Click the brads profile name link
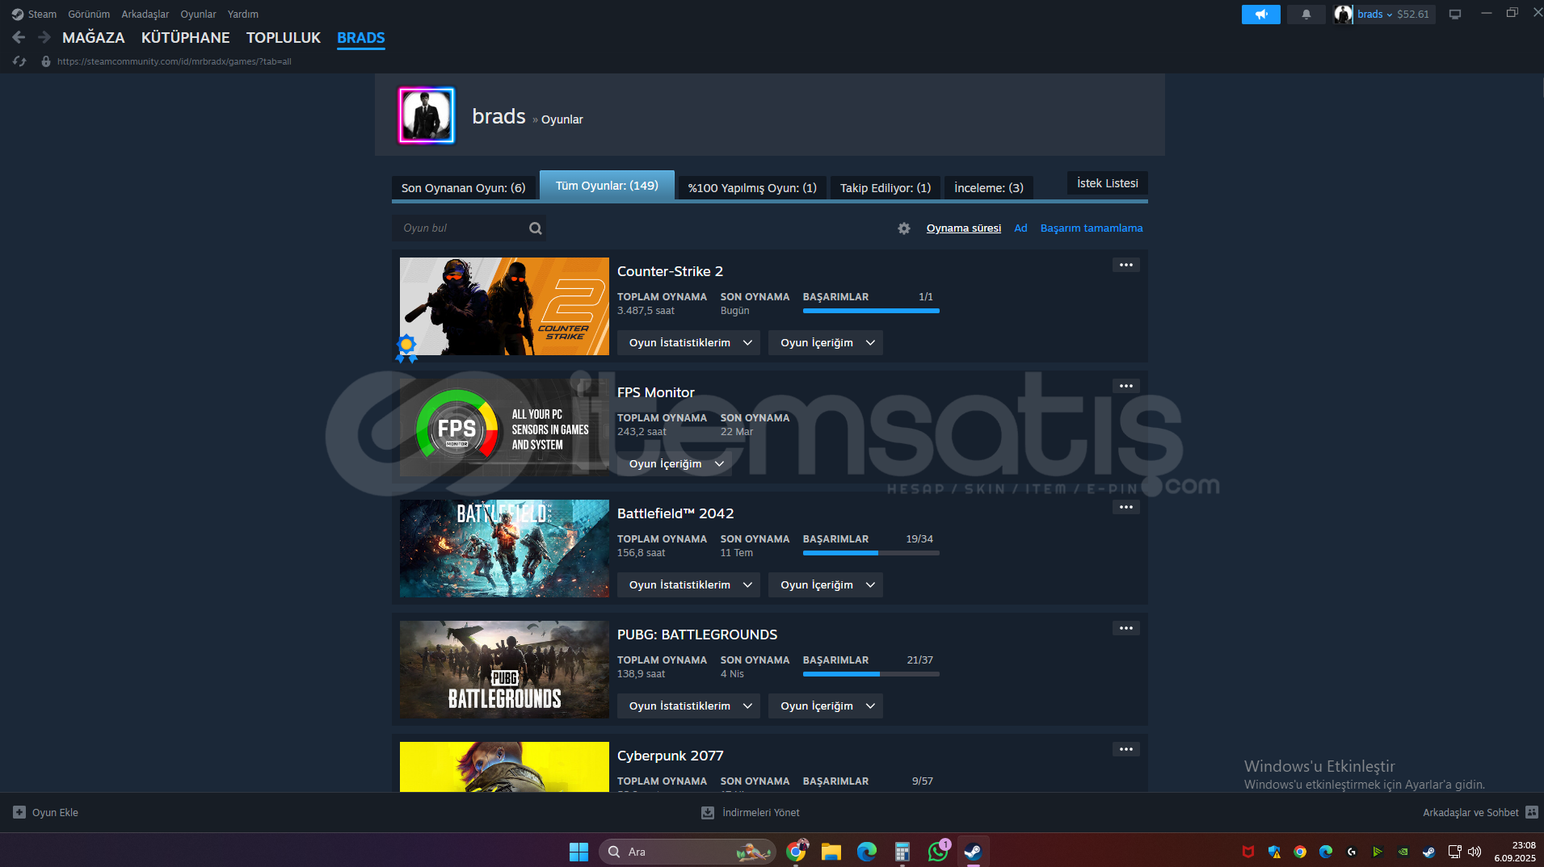The height and width of the screenshot is (867, 1544). point(499,116)
